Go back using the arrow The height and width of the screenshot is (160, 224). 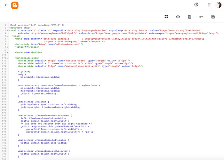6,5
